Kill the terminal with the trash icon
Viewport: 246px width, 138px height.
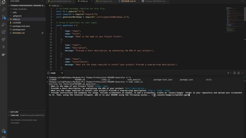[238, 73]
